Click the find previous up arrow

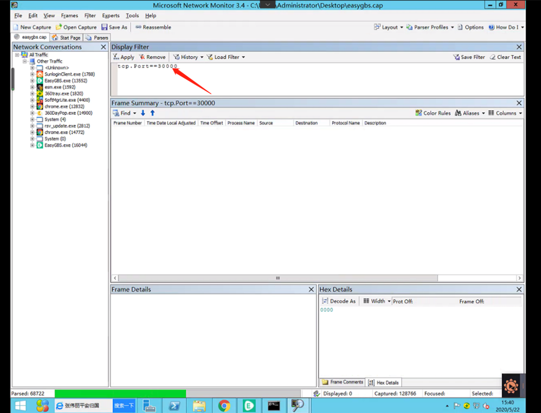coord(152,113)
